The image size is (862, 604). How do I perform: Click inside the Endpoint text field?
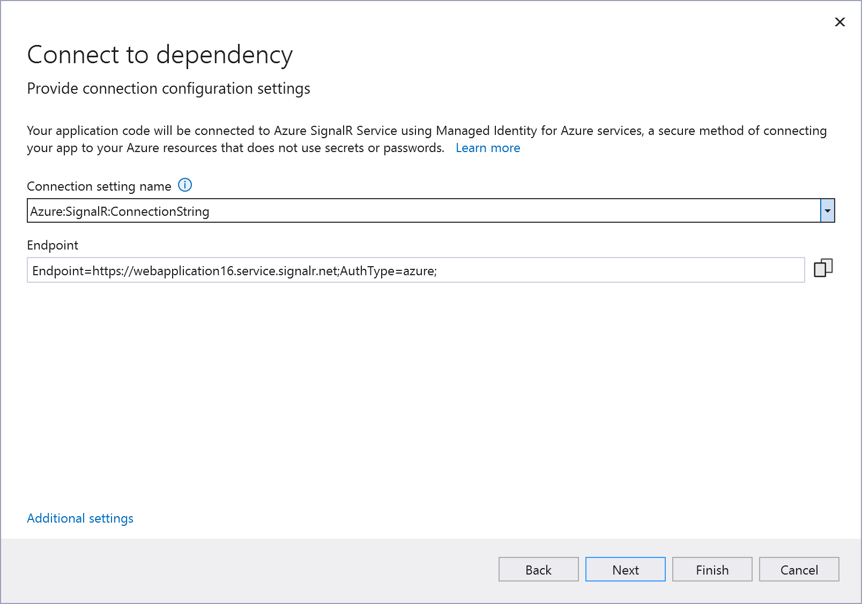pyautogui.click(x=415, y=270)
